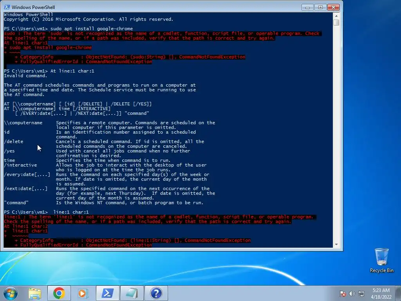Viewport: 401px width, 301px height.
Task: Open the volume speaker tray icon
Action: click(x=352, y=294)
